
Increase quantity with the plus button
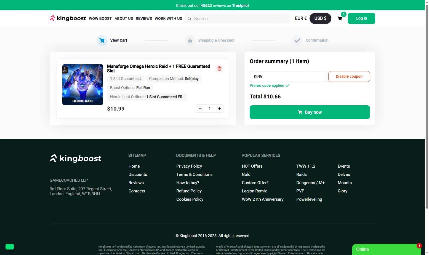click(219, 109)
